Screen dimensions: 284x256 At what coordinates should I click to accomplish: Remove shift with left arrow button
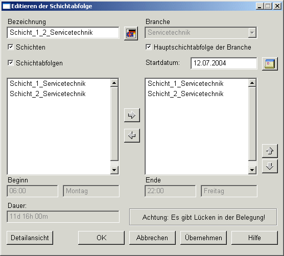132,135
